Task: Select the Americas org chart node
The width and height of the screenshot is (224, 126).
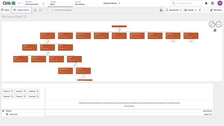Action: pos(48,36)
